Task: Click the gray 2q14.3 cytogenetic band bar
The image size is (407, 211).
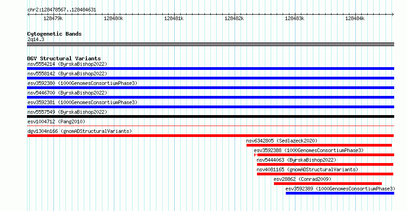Action: pyautogui.click(x=210, y=45)
